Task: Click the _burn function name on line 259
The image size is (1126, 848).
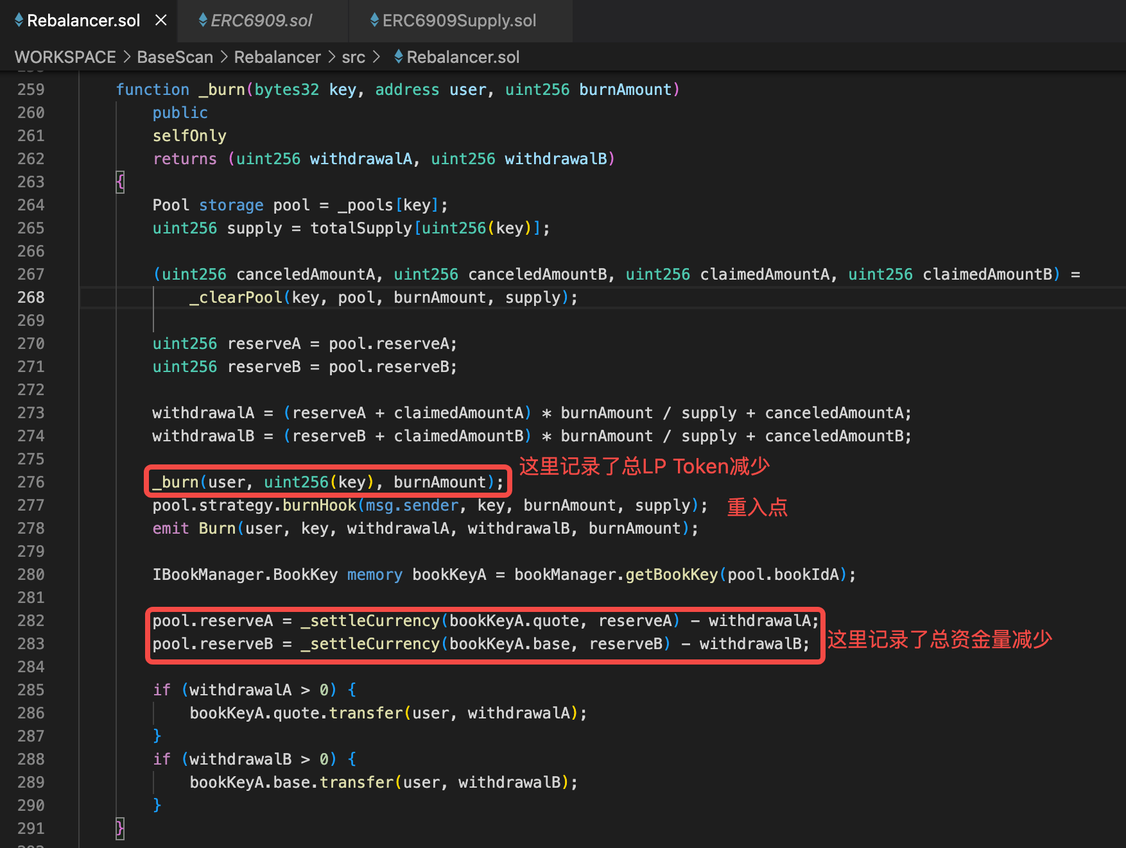Action: 222,90
